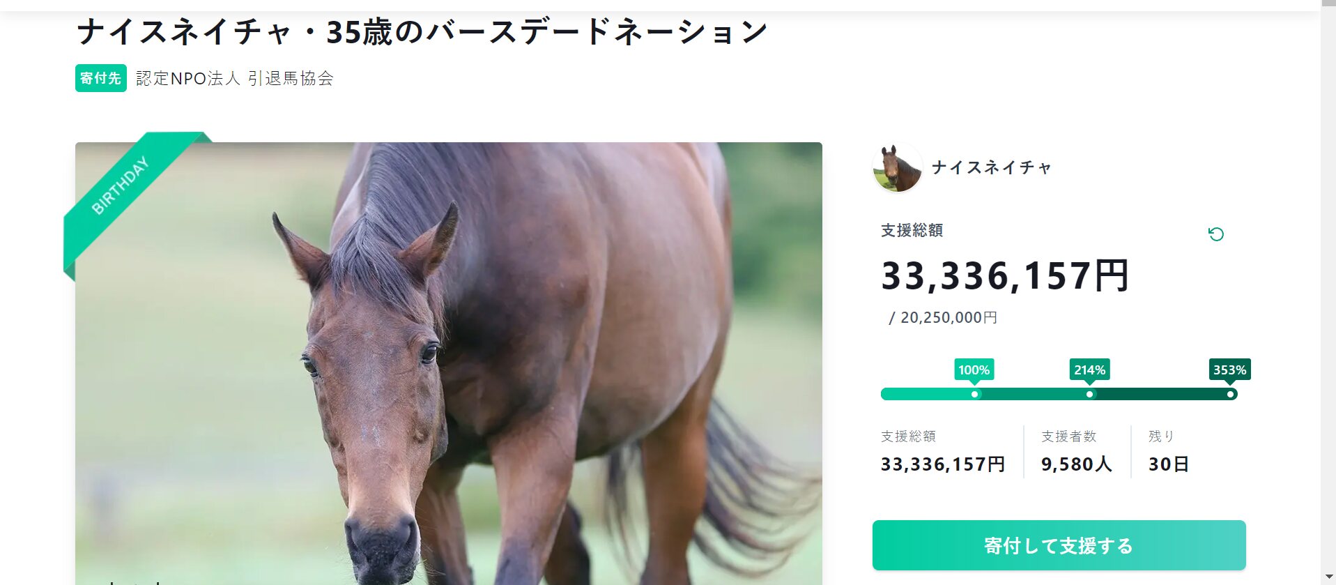Click the vertical scrollbar on the right
The height and width of the screenshot is (585, 1336).
click(1328, 293)
